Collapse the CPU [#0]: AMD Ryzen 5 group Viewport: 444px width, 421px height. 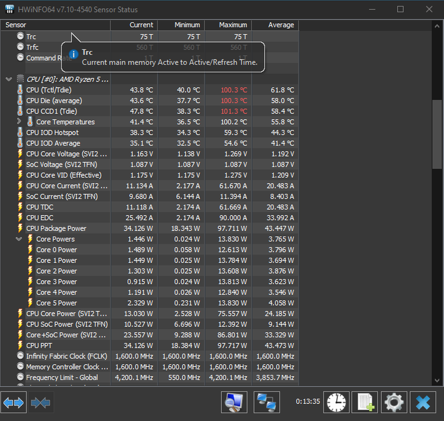click(9, 79)
